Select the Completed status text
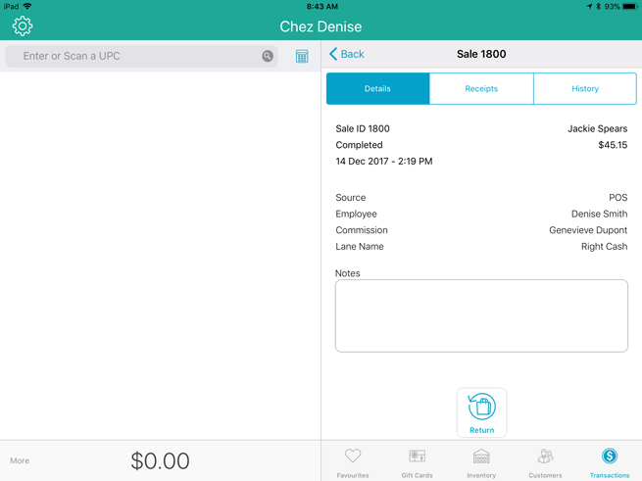The width and height of the screenshot is (642, 481). pos(359,145)
